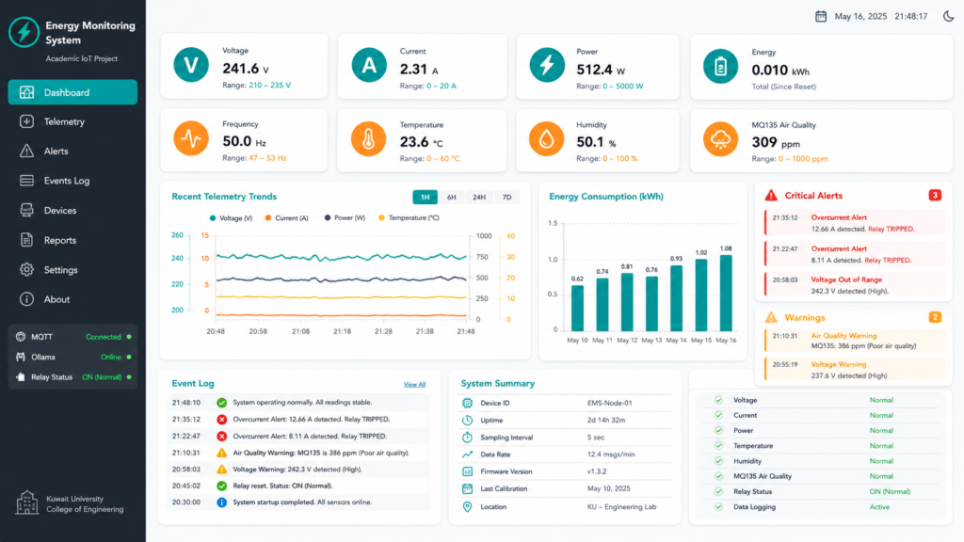Screen dimensions: 964x542
Task: Click the Voltage V icon
Action: coord(191,65)
